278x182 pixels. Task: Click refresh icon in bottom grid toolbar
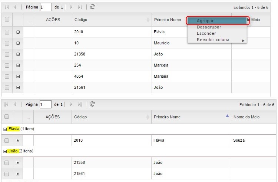[93, 105]
